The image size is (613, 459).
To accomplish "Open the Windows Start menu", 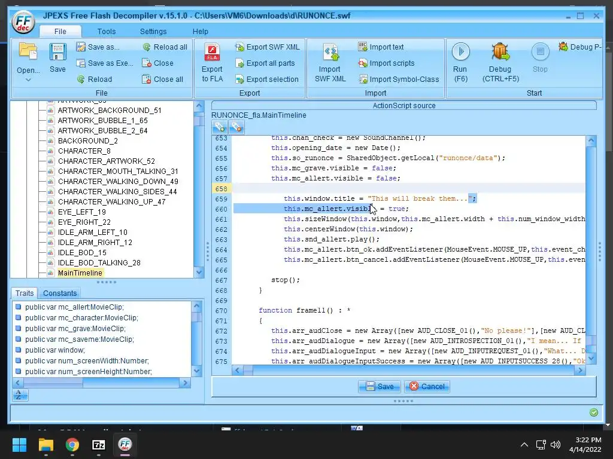I will tap(19, 445).
